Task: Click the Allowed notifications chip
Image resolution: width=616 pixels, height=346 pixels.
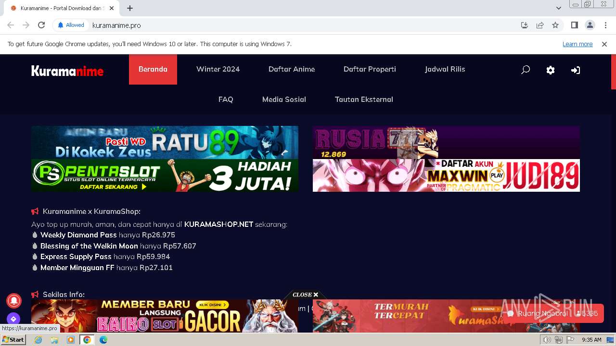Action: (71, 25)
